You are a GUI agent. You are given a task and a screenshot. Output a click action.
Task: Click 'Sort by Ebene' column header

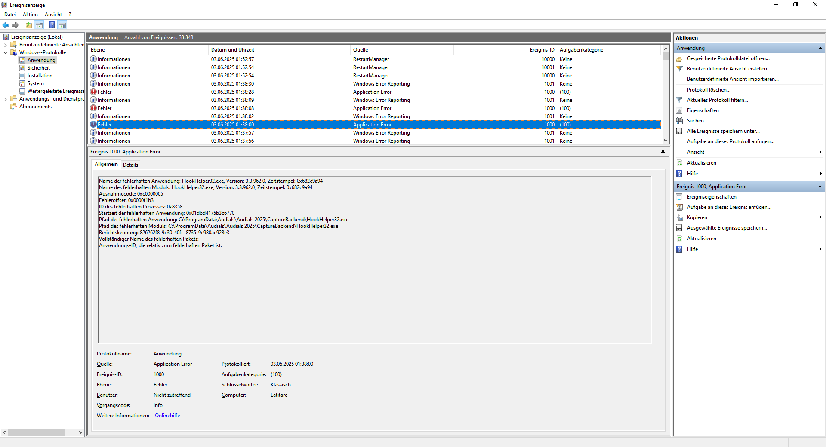(x=148, y=50)
